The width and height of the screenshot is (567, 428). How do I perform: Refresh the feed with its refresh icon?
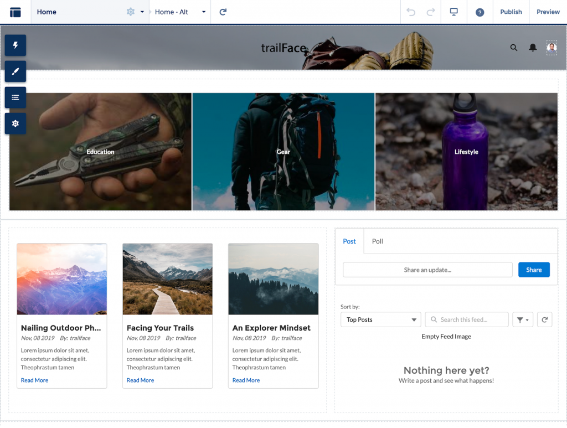click(x=544, y=319)
